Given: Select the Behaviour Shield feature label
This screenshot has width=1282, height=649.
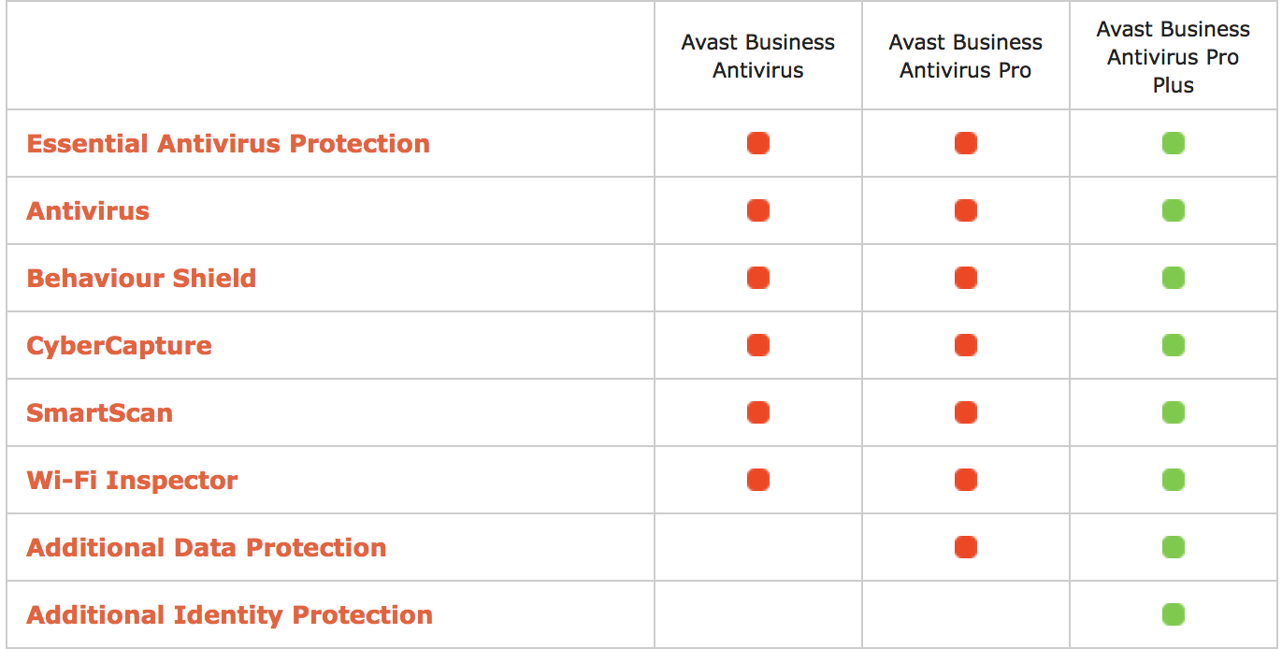Looking at the screenshot, I should pos(141,279).
